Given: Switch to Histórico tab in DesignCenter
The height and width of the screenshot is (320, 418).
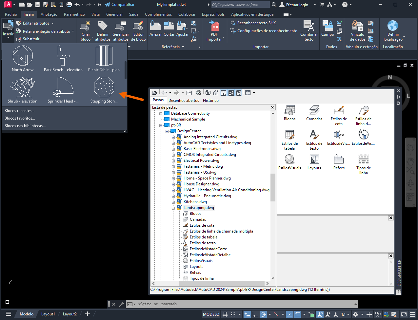Looking at the screenshot, I should coord(211,101).
